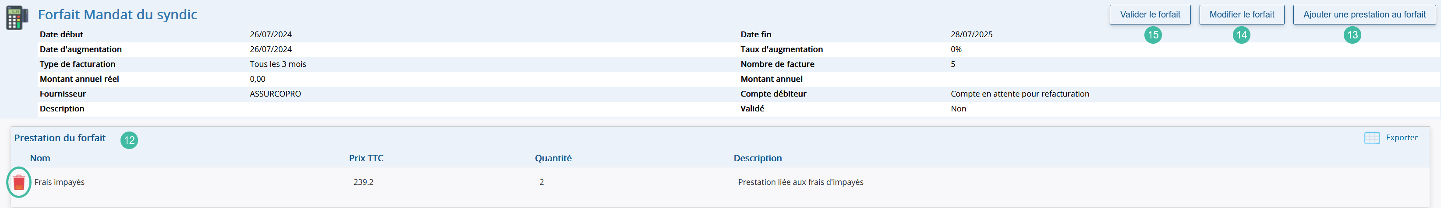
Task: Sort by the Prix TTC column header
Action: (x=366, y=158)
